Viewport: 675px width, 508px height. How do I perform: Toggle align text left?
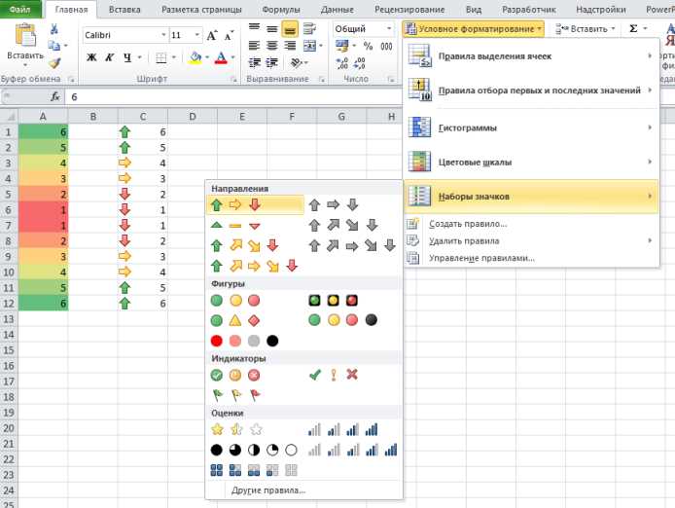[x=254, y=46]
